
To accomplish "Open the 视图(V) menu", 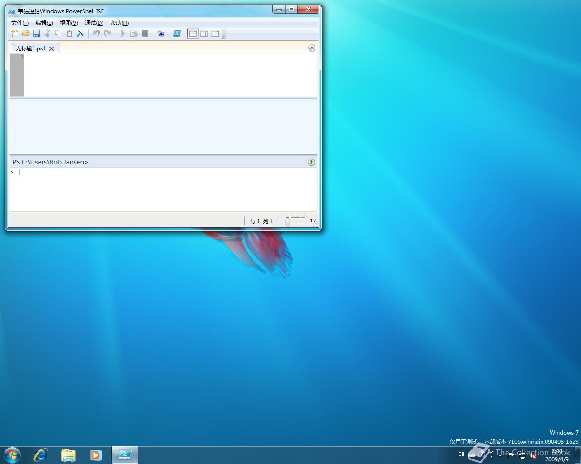I will [69, 23].
